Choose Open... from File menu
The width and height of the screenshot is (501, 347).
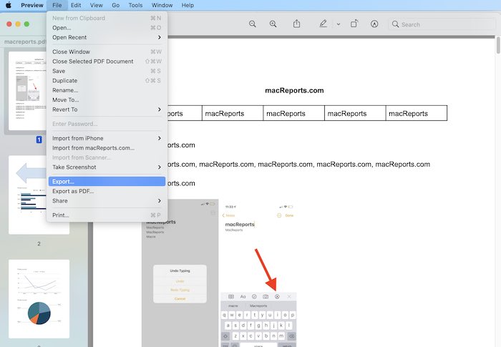107,28
